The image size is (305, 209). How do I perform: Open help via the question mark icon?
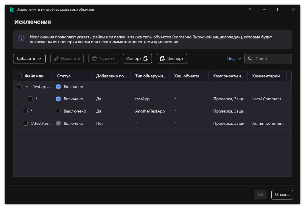pyautogui.click(x=250, y=10)
